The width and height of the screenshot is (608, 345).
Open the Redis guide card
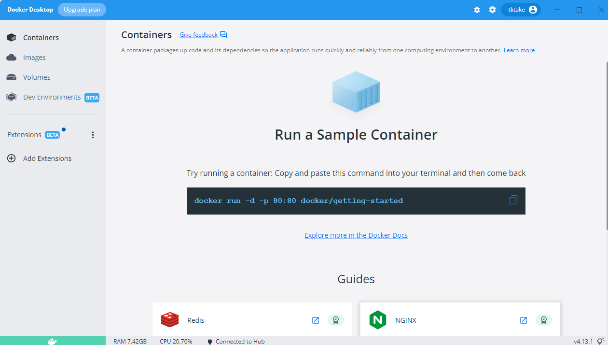(252, 319)
